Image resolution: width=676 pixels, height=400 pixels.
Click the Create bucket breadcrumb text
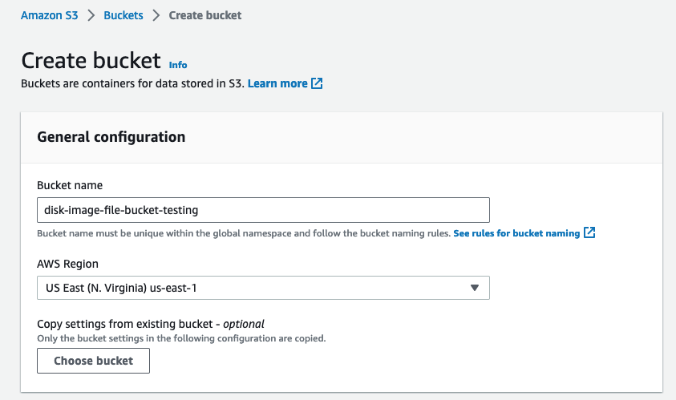(204, 15)
